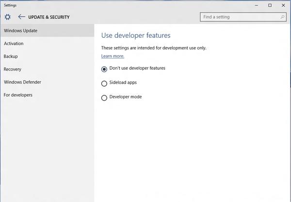Minimize the Settings window
This screenshot has width=291, height=202.
257,5
